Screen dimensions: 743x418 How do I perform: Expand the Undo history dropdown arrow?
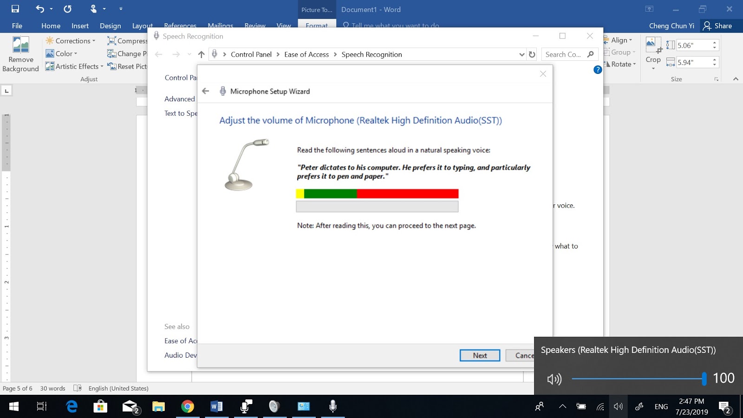point(51,9)
